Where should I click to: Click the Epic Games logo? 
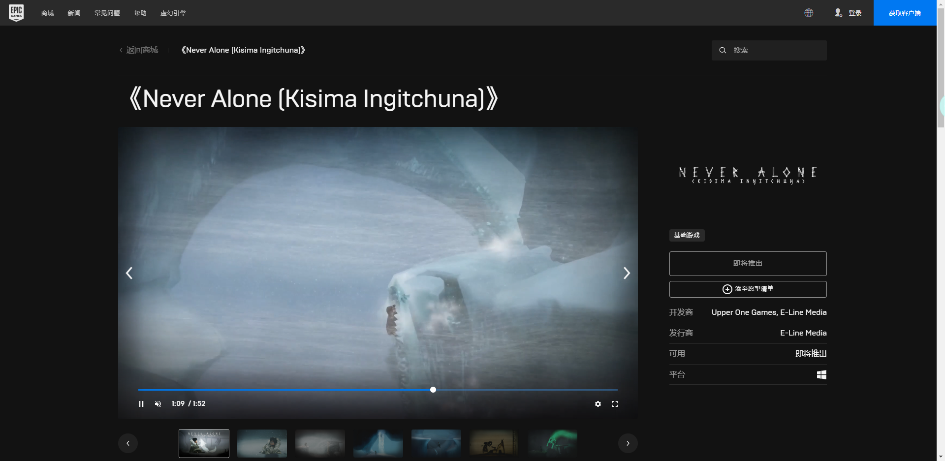pos(16,13)
